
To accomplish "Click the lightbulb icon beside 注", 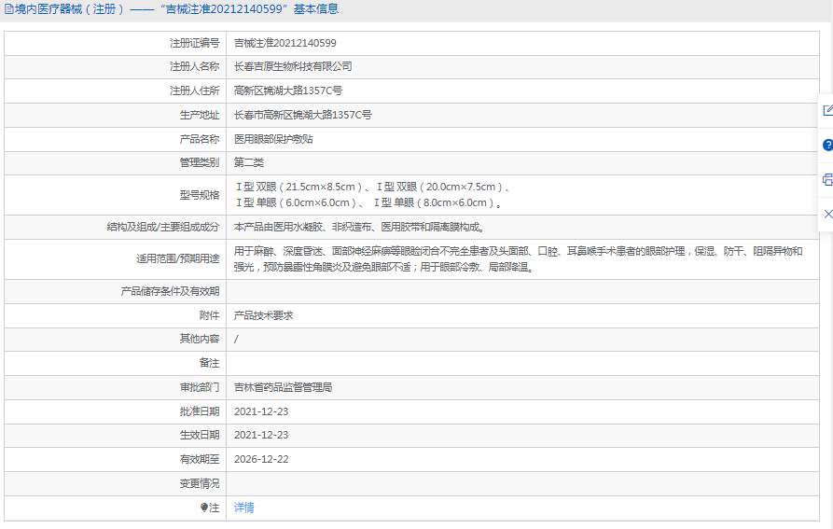I will 204,508.
